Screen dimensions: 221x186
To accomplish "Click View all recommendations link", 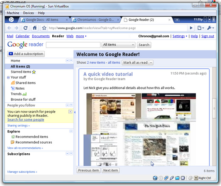I will (25, 148).
